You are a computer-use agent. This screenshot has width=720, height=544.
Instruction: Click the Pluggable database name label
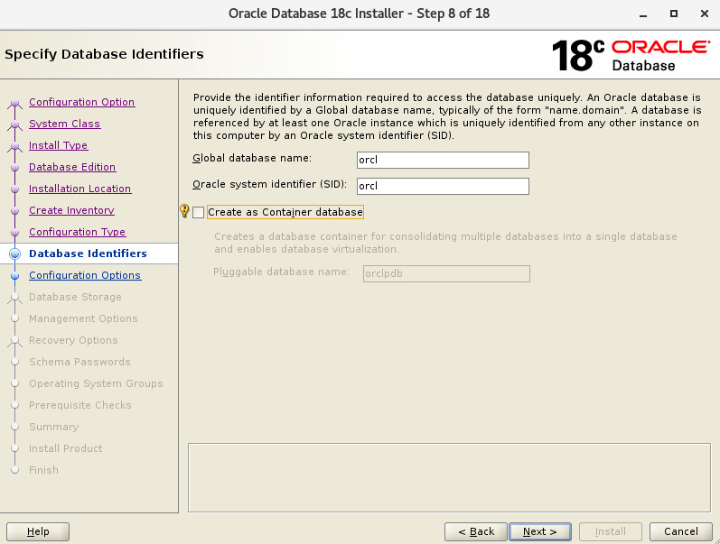(x=282, y=272)
